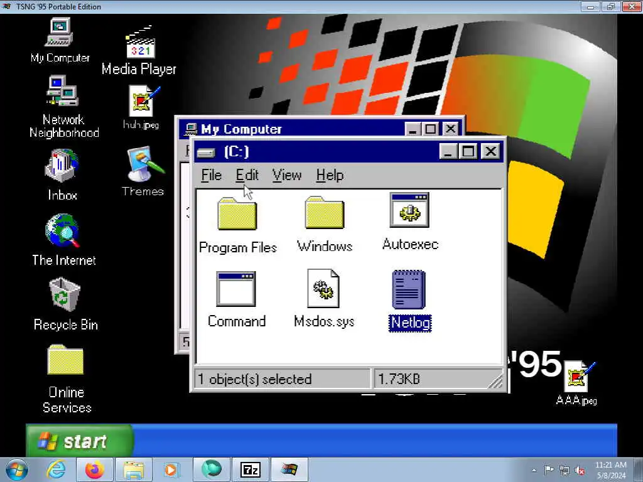Show hidden tray icons arrow

point(534,471)
